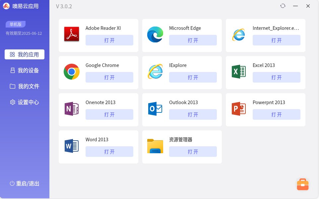Open 我的设备 in the sidebar
319x199 pixels.
click(25, 70)
